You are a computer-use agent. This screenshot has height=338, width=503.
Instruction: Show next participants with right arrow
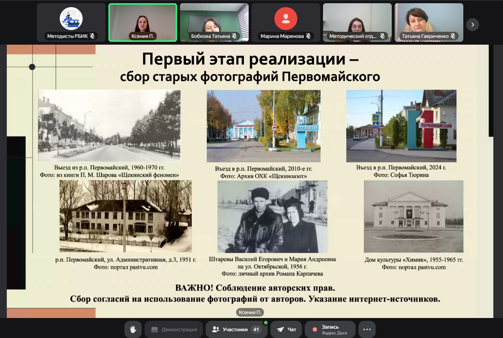472,25
